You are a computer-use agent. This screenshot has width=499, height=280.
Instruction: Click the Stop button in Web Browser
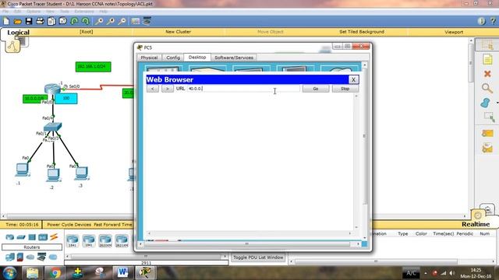[345, 89]
